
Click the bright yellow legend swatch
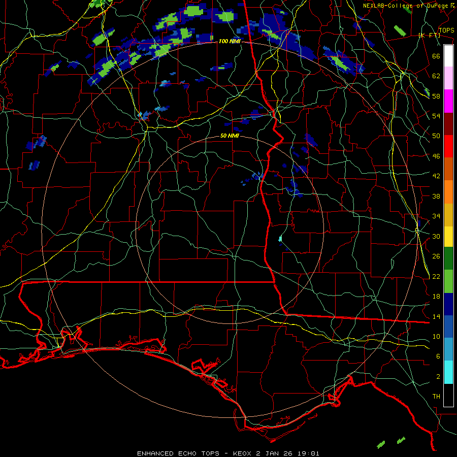coord(448,237)
